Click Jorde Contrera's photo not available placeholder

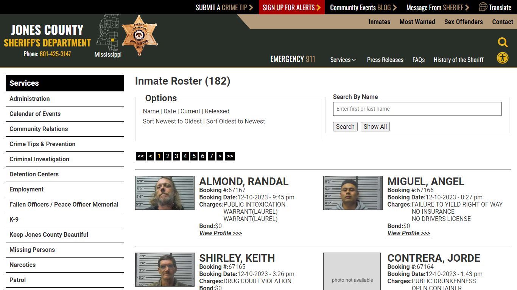tap(352, 271)
